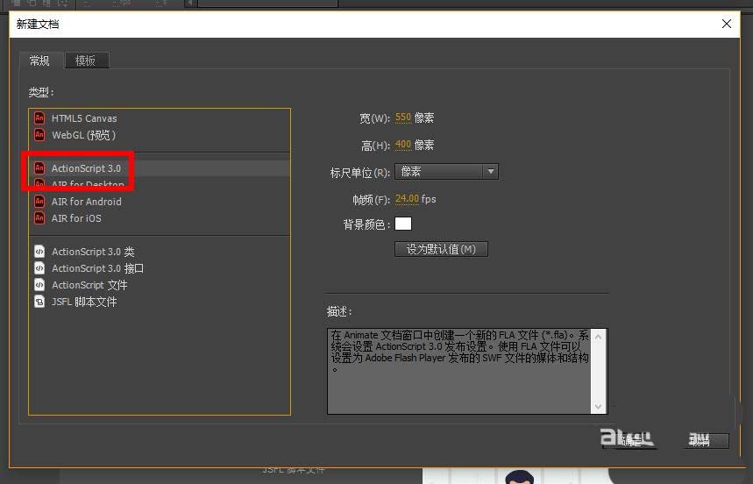Click the AIR for Android icon
753x484 pixels.
[x=39, y=201]
